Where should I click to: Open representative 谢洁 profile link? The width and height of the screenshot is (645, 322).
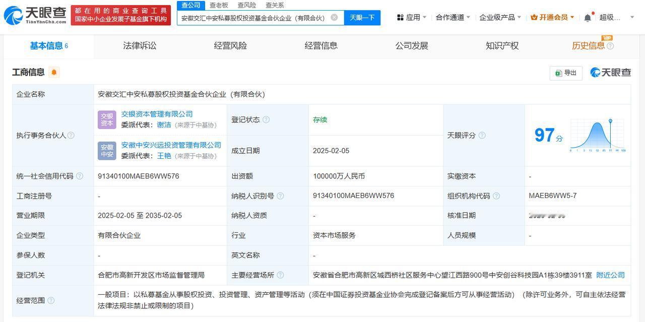[x=164, y=125]
